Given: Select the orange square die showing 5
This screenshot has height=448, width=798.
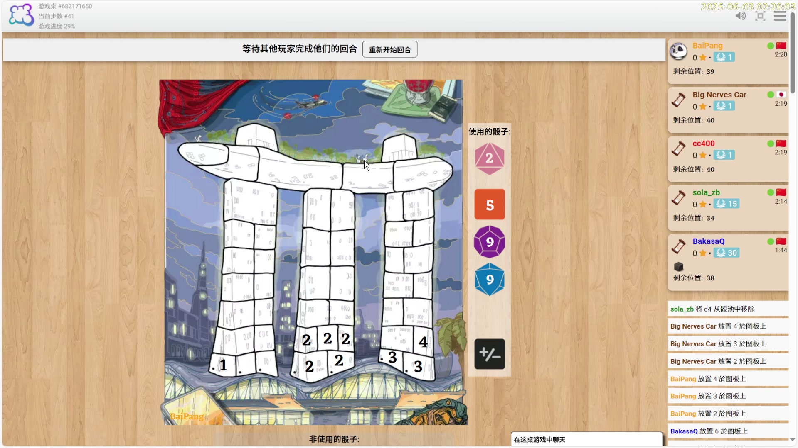Looking at the screenshot, I should tap(490, 205).
